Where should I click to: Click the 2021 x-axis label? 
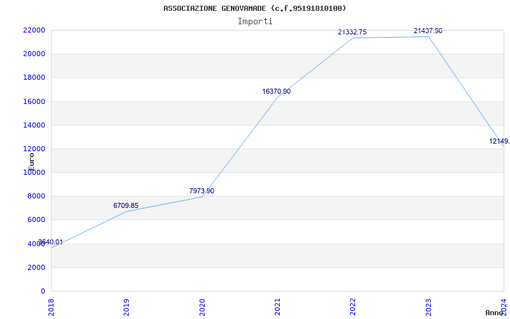[278, 306]
